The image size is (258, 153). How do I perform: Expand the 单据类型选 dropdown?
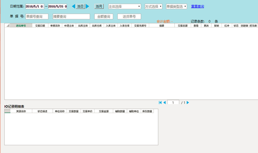point(177,6)
